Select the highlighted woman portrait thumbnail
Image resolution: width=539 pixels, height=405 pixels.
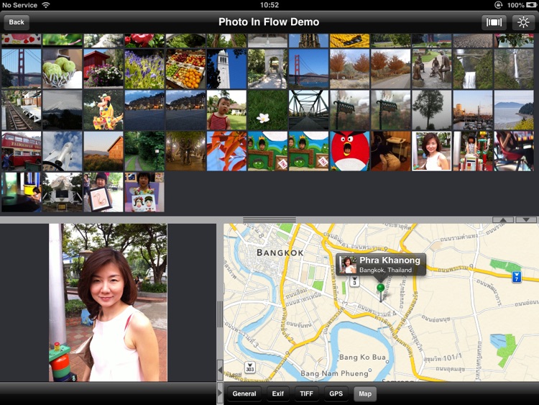432,151
